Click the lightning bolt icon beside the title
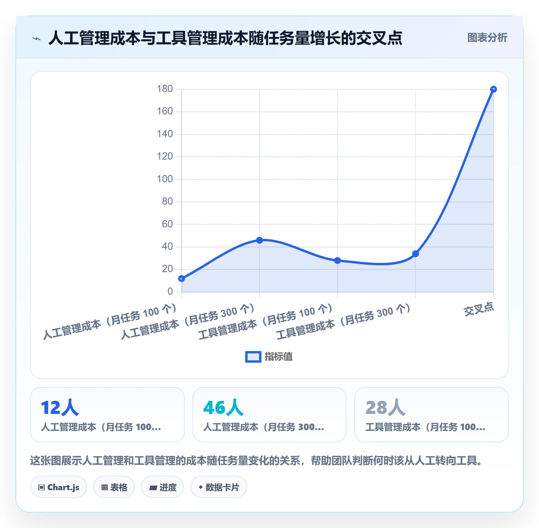This screenshot has width=539, height=528. pyautogui.click(x=37, y=39)
